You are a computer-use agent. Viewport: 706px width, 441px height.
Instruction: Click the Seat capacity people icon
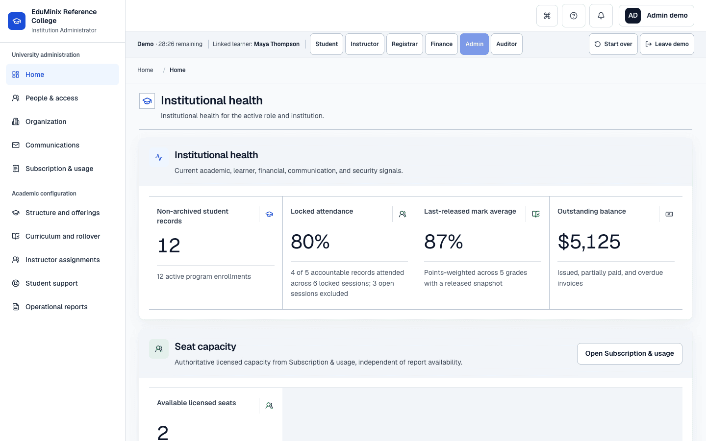pos(159,349)
